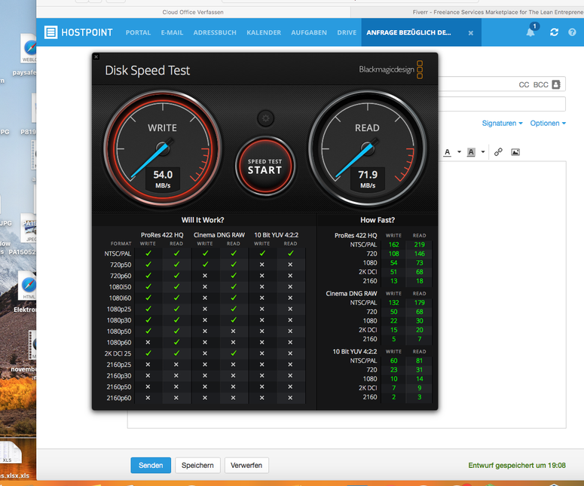Click BCC to add hidden recipients
The height and width of the screenshot is (486, 584).
pos(541,84)
